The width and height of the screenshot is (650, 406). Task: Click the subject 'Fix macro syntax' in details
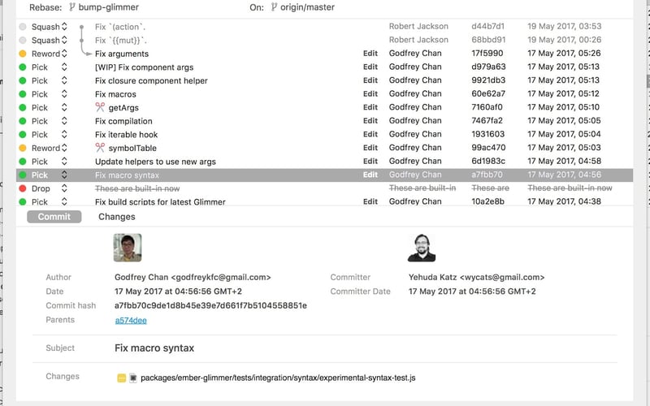click(154, 348)
